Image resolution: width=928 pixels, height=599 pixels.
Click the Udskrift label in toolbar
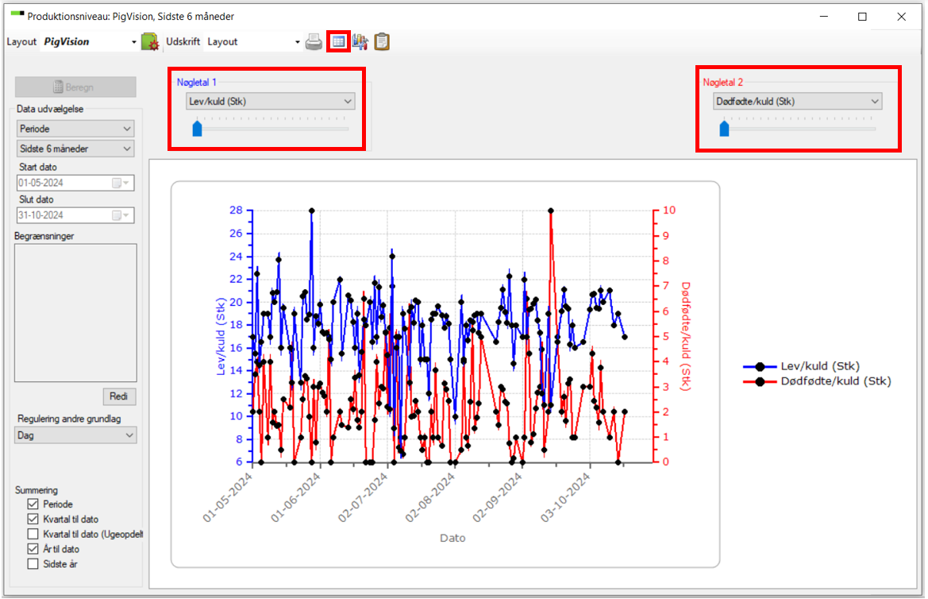tap(183, 41)
